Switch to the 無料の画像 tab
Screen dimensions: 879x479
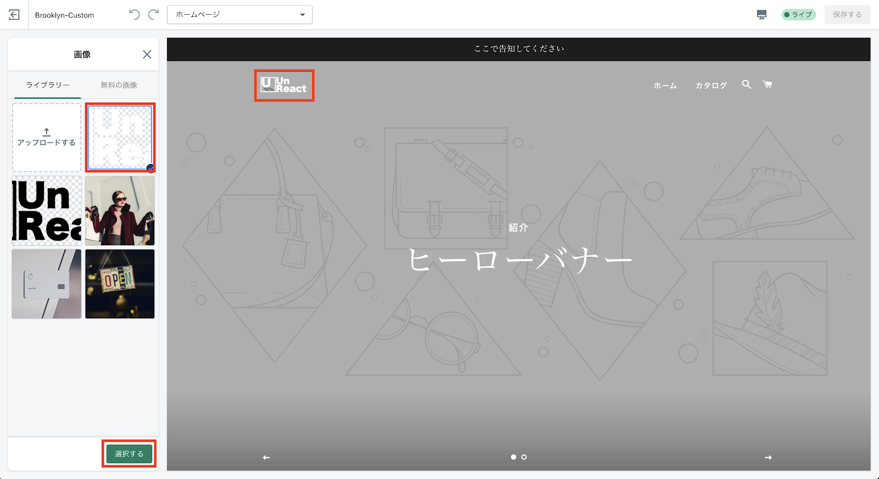[x=119, y=85]
